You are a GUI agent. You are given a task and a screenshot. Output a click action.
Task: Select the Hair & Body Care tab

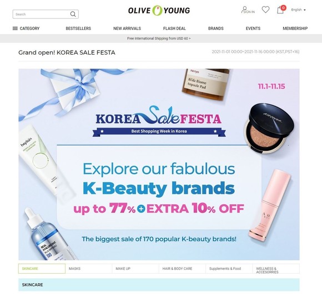point(182,269)
